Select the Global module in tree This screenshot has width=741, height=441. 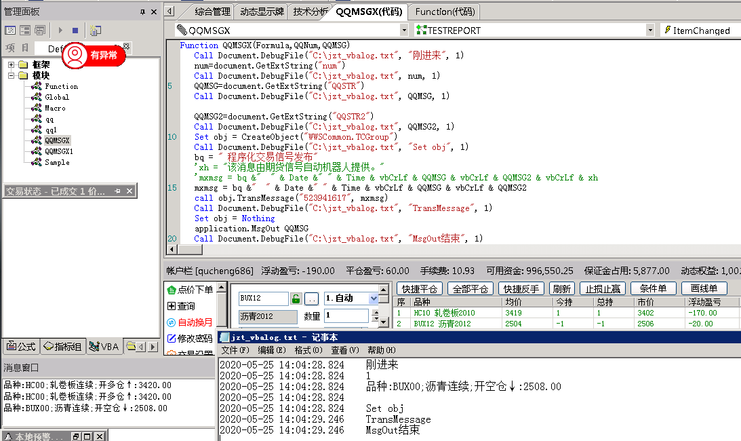[57, 97]
